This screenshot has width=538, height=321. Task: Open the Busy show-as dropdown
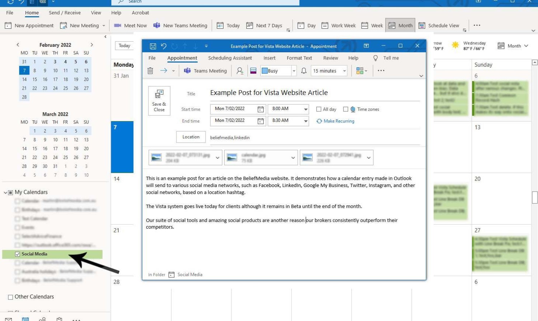pyautogui.click(x=294, y=71)
